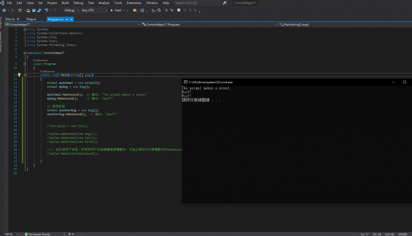The width and height of the screenshot is (412, 236).
Task: Click the Col: 40 status entry
Action: [389, 234]
